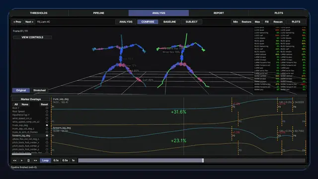318x179 pixels.
Task: Select the COMPARE view
Action: (148, 22)
